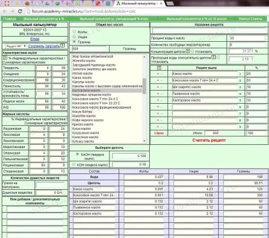Viewport: 269px width, 238px height.
Task: Click plus sign for empty recipe row 9
Action: pos(158,127)
